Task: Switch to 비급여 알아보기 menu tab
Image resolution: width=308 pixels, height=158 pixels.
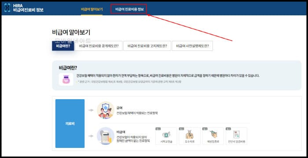Action: 92,9
